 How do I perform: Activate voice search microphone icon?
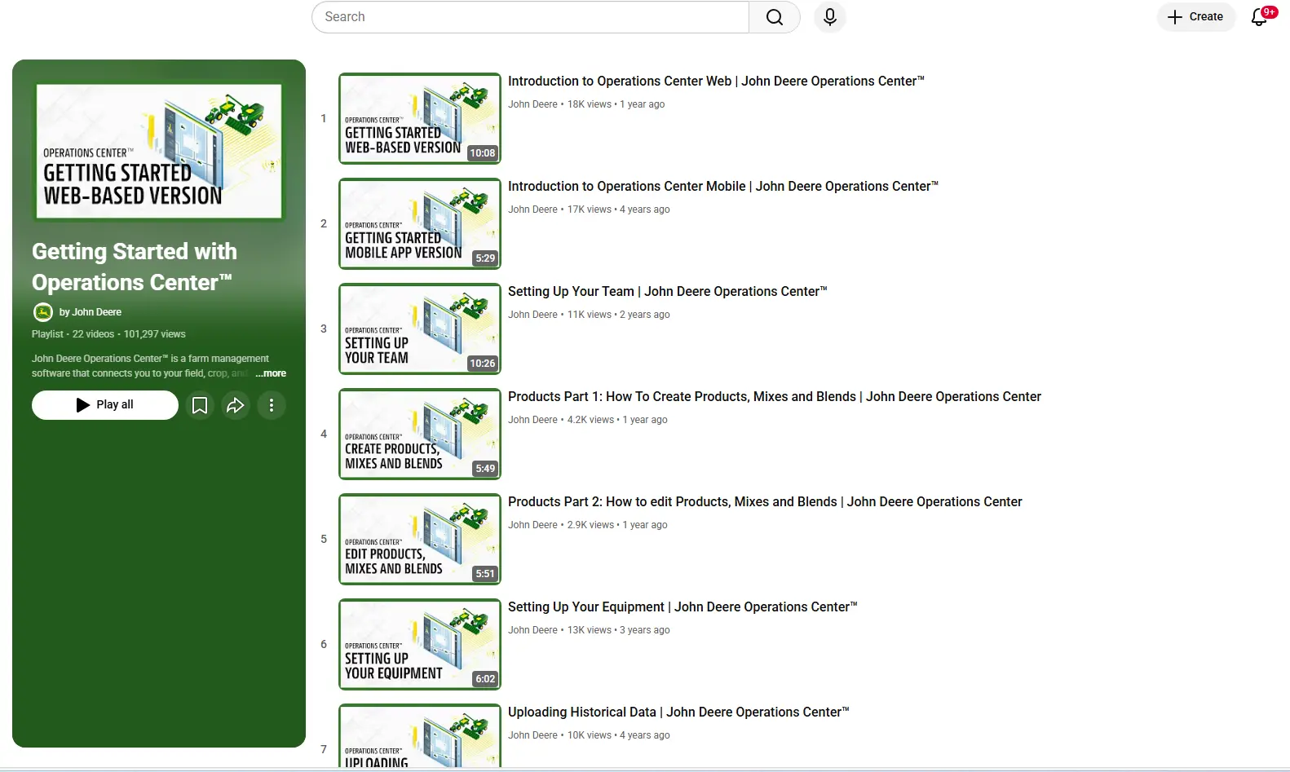click(x=829, y=17)
